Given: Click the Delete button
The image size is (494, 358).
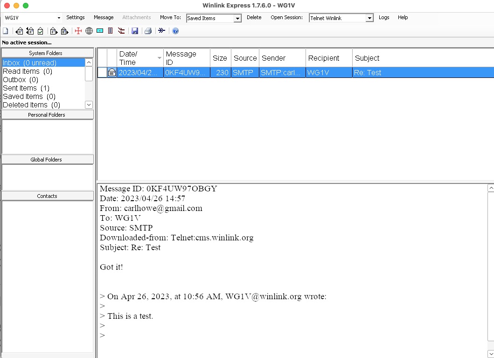Looking at the screenshot, I should pos(254,18).
